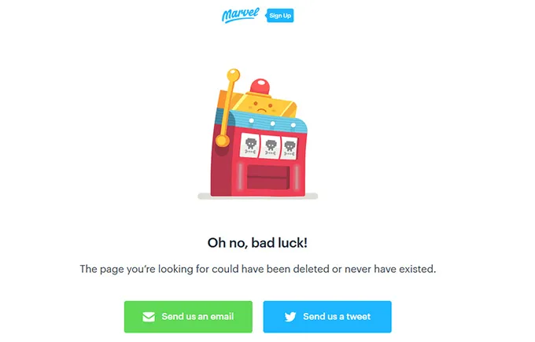Click the Oh no, bad luck! heading
Image resolution: width=535 pixels, height=342 pixels.
point(257,243)
